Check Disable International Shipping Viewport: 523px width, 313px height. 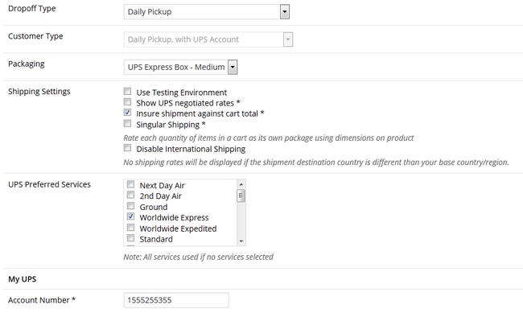click(127, 147)
